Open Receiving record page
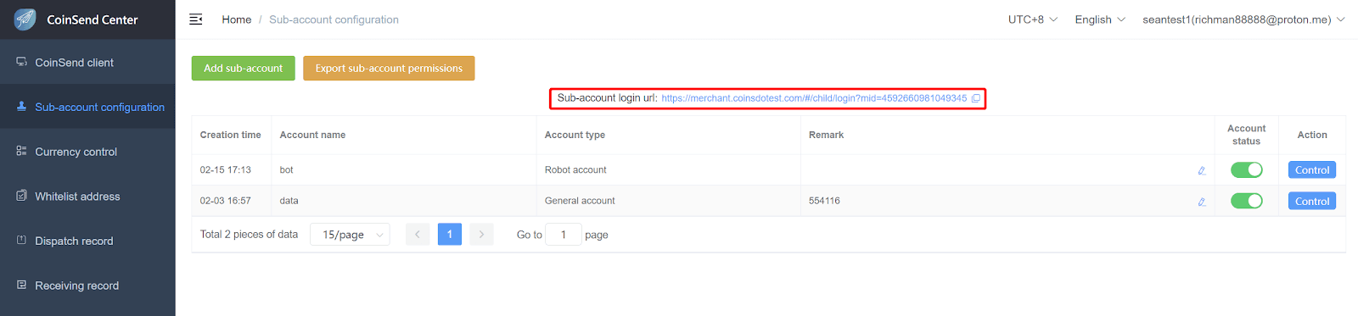 87,286
